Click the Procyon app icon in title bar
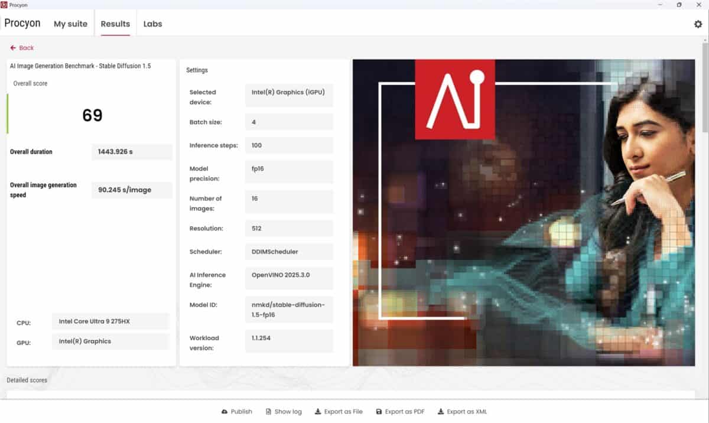The image size is (709, 423). 5,5
